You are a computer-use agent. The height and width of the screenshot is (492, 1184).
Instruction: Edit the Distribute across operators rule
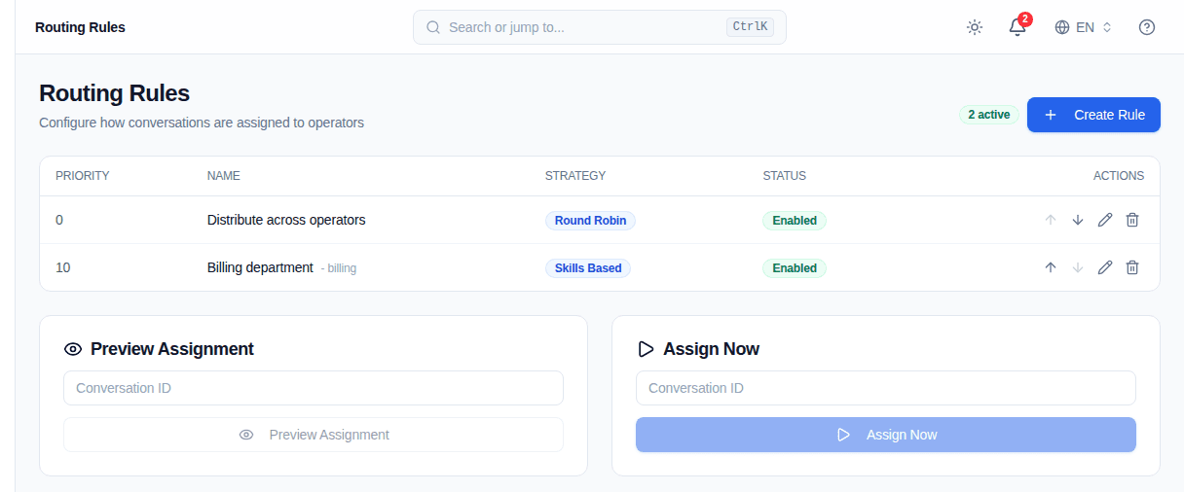pyautogui.click(x=1105, y=220)
